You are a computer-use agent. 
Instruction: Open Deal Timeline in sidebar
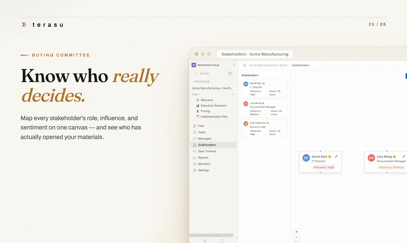click(x=213, y=151)
